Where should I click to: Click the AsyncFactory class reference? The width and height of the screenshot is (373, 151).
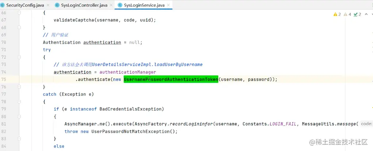[x=151, y=124]
